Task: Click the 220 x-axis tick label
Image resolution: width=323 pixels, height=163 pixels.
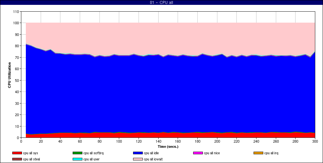Action: (x=237, y=141)
